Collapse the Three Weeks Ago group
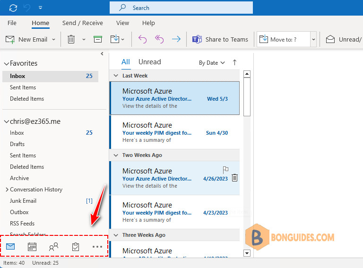 (116, 235)
